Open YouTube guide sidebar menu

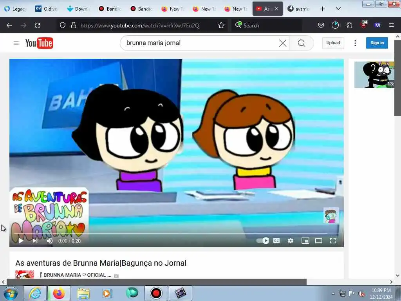[x=16, y=43]
